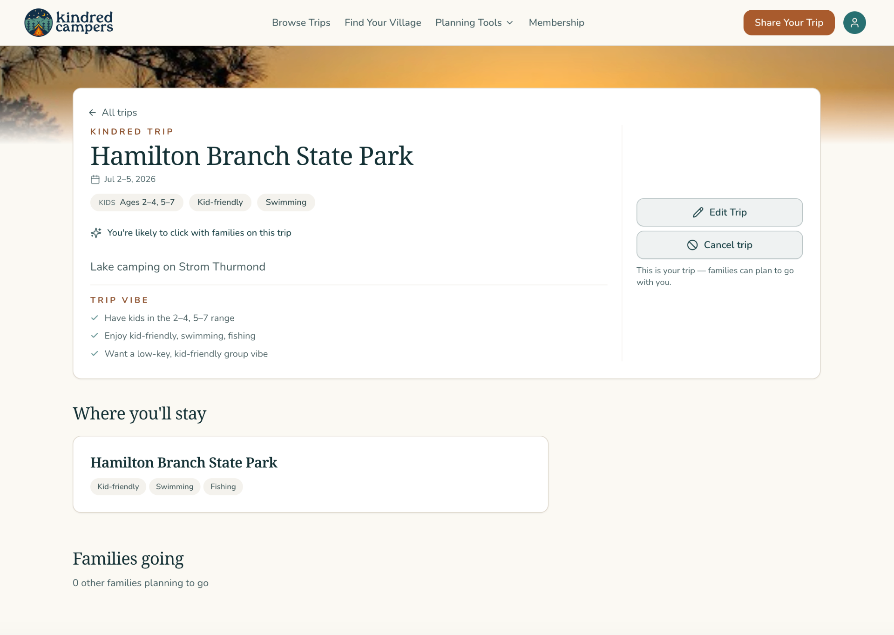Click 'Want a low-key, kid-friendly group vibe'
The width and height of the screenshot is (894, 635).
[186, 354]
